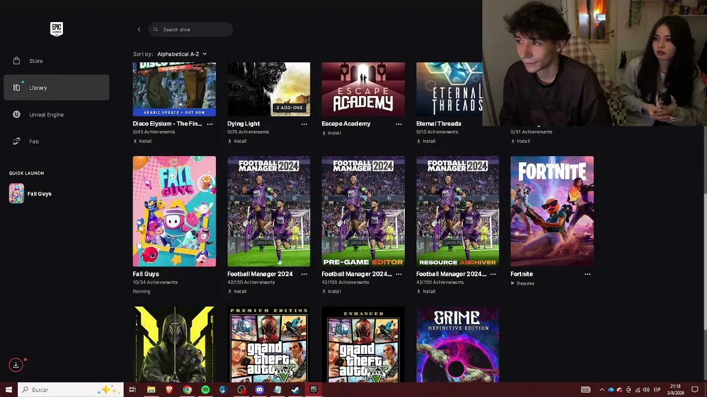Open Google Chrome from the taskbar
This screenshot has width=707, height=397.
point(187,390)
